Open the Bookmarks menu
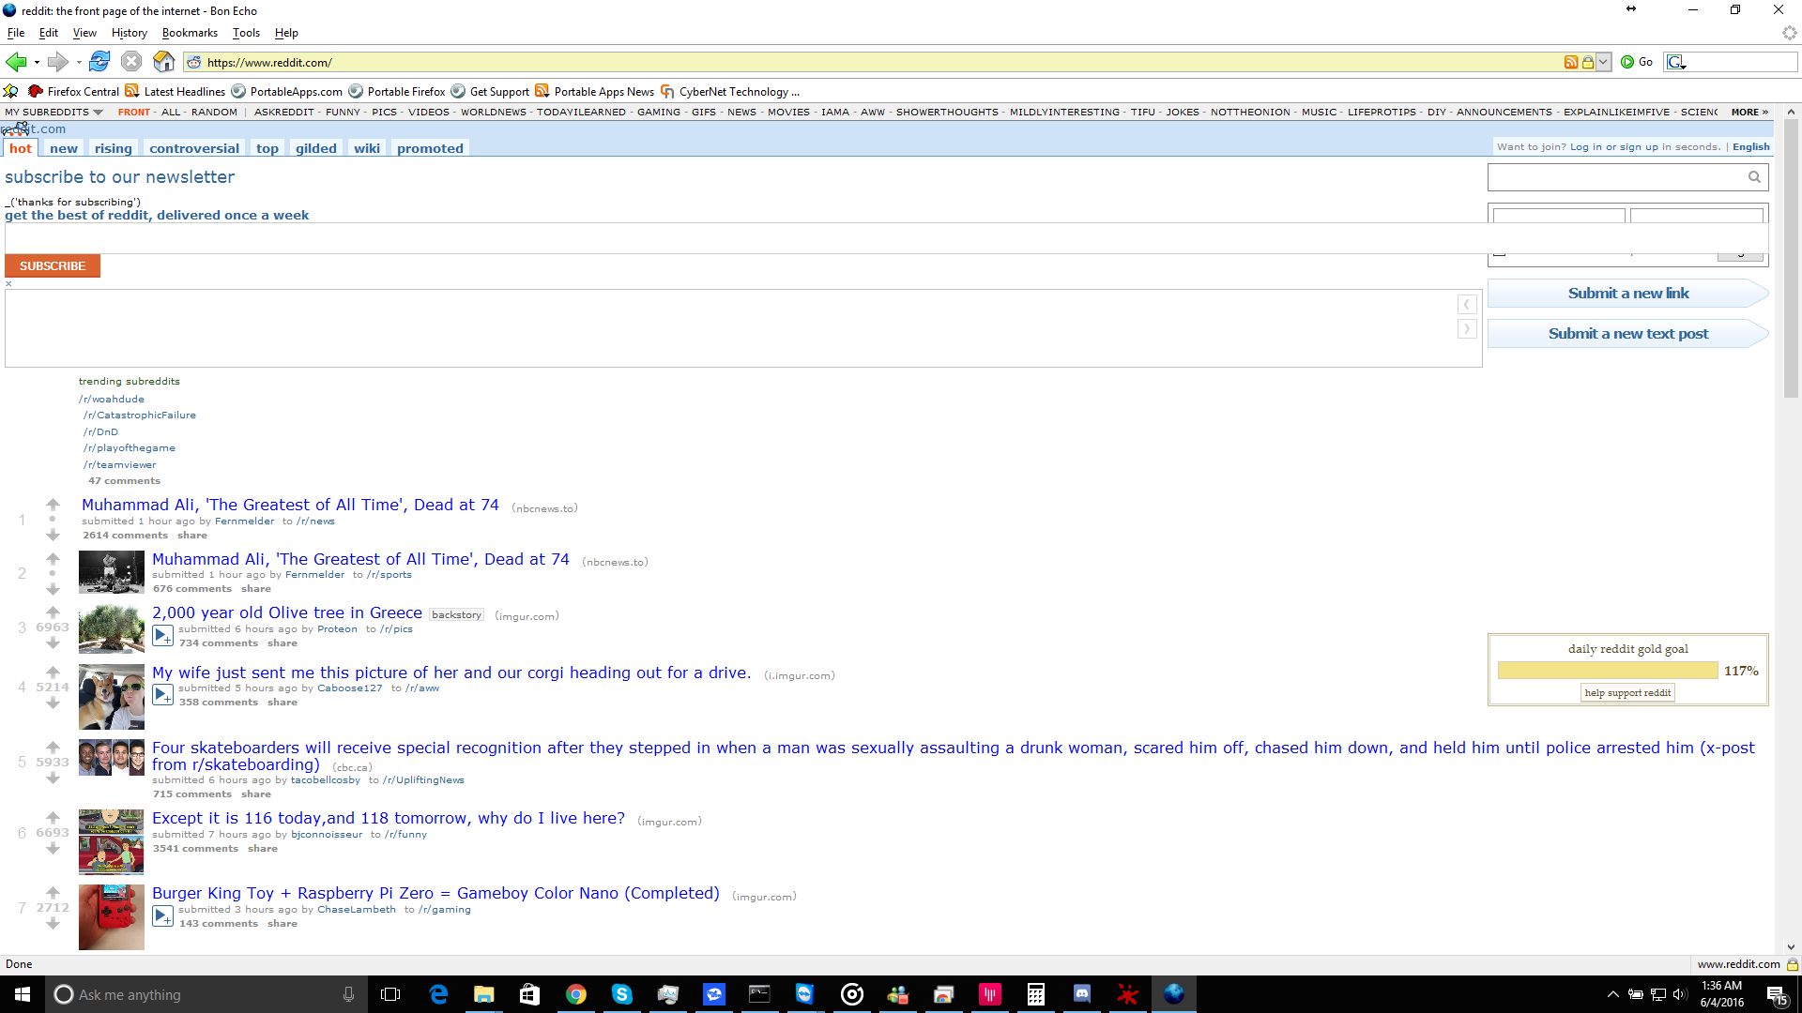Viewport: 1802px width, 1013px height. 190,33
